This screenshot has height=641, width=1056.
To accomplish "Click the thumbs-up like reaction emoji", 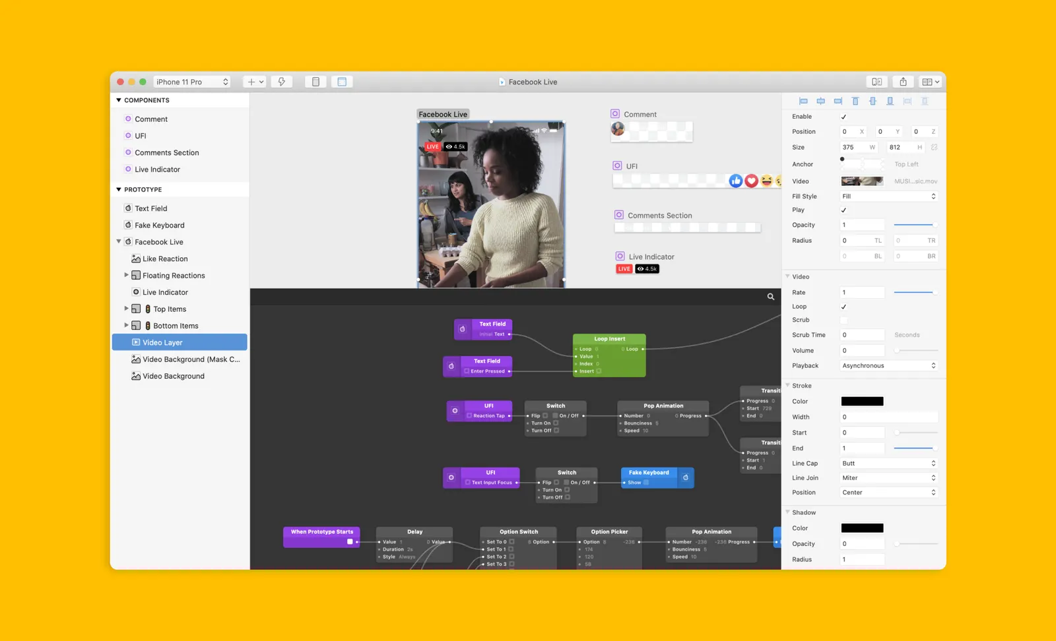I will coord(736,181).
